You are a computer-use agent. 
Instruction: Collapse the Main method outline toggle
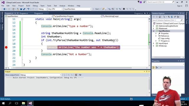[22, 19]
